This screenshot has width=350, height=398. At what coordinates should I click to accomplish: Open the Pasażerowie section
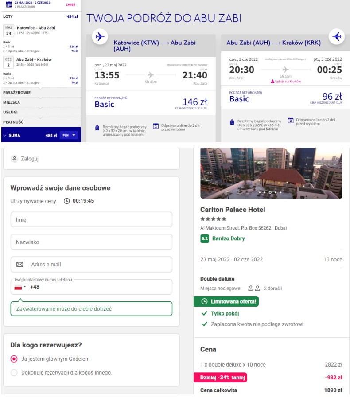pyautogui.click(x=17, y=93)
